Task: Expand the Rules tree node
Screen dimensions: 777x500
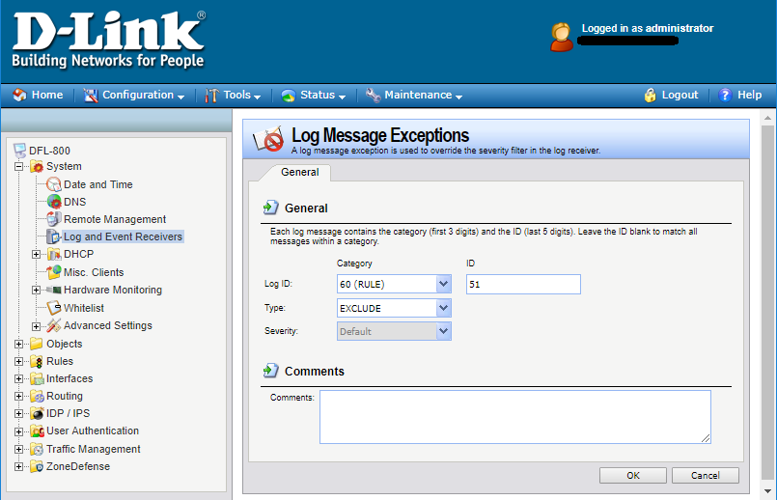Action: pos(19,361)
